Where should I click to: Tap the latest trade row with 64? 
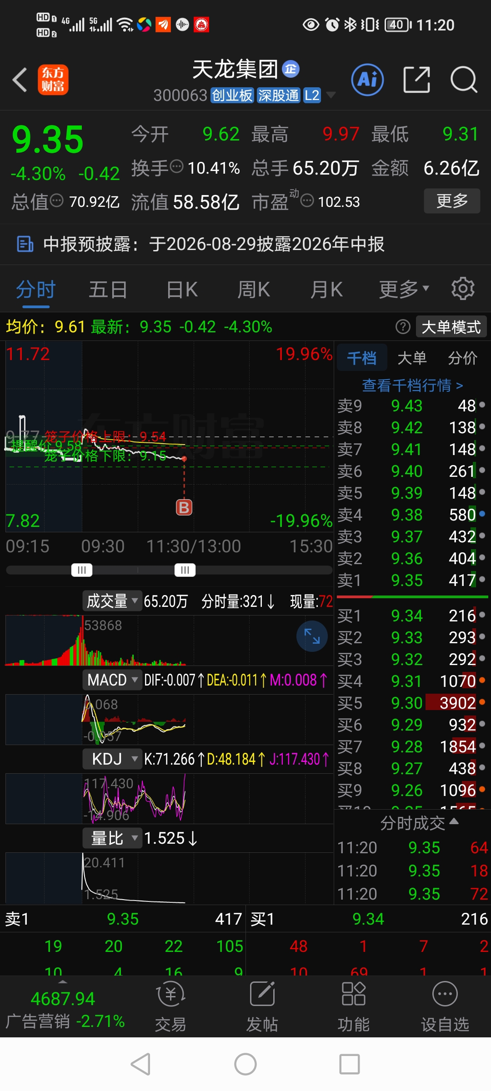pos(412,847)
